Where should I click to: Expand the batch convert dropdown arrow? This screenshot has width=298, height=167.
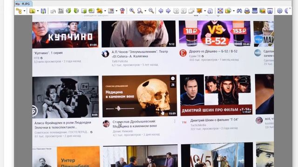click(x=234, y=11)
